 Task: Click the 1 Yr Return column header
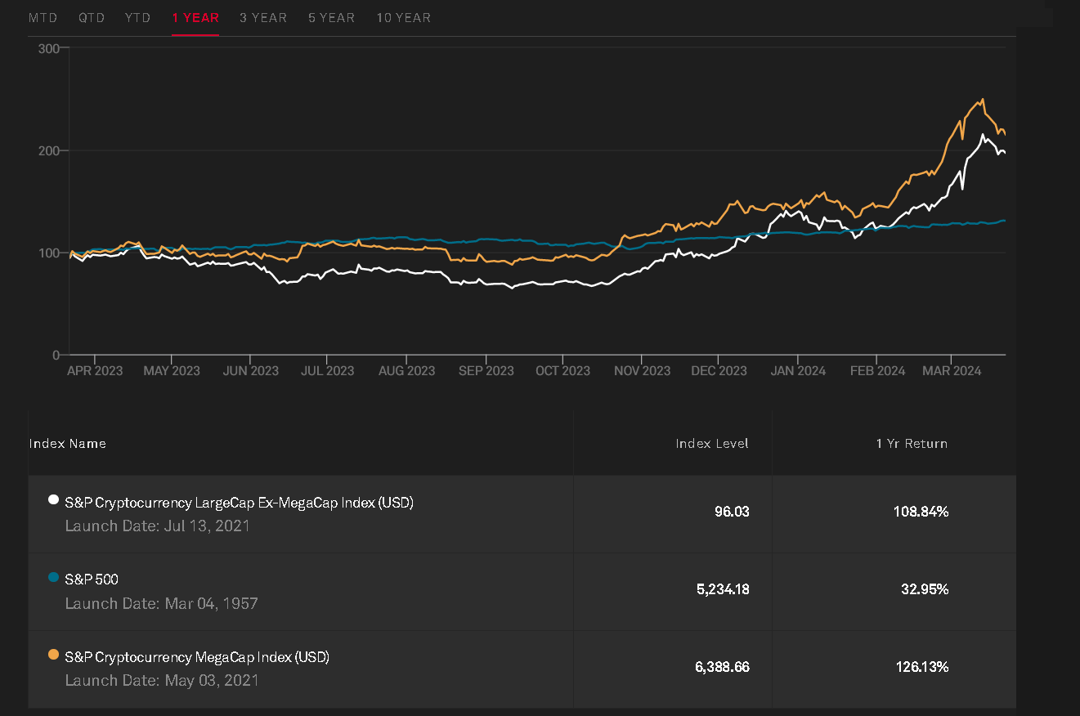912,444
